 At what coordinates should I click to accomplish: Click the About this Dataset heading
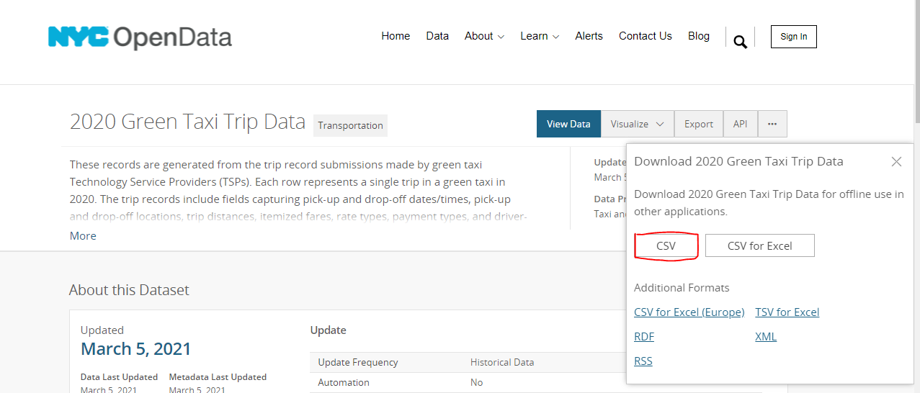[x=129, y=290]
